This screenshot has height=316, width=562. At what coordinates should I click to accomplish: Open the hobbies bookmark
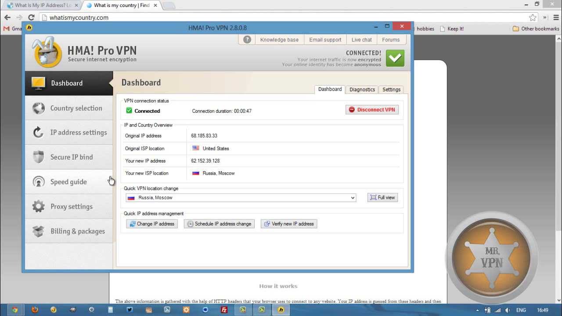click(x=425, y=29)
